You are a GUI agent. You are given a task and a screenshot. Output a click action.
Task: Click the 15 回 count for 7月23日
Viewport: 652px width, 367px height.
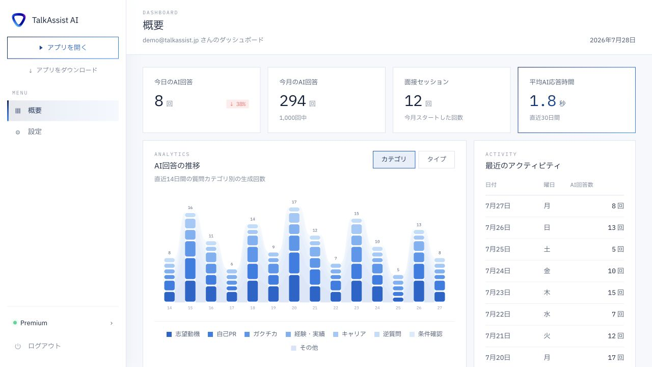615,293
